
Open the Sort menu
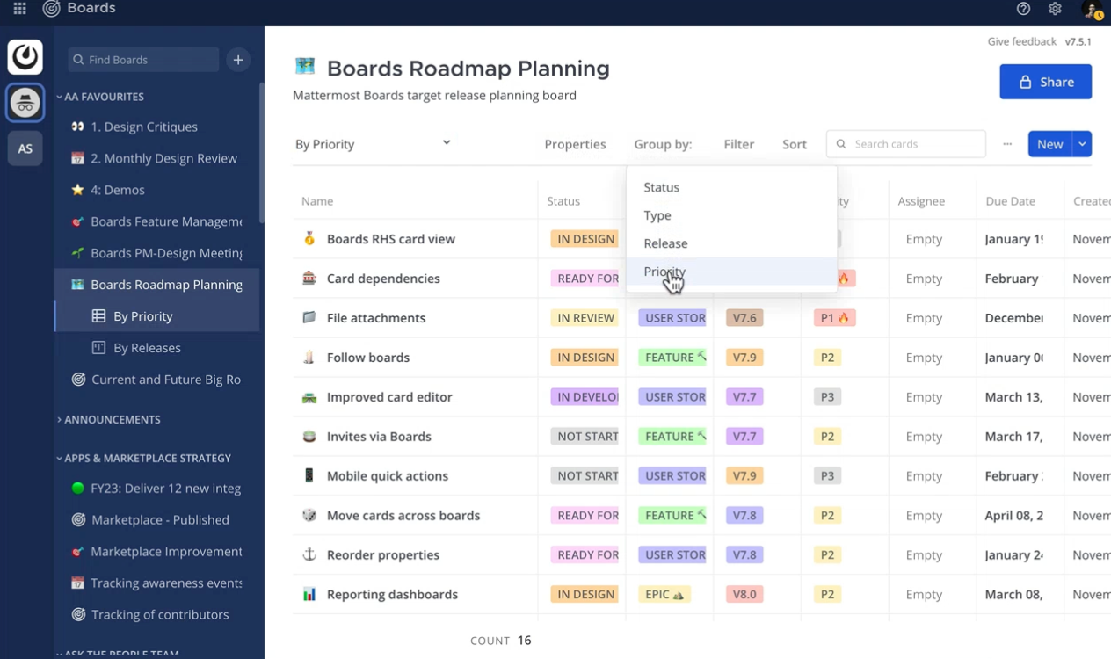tap(795, 144)
